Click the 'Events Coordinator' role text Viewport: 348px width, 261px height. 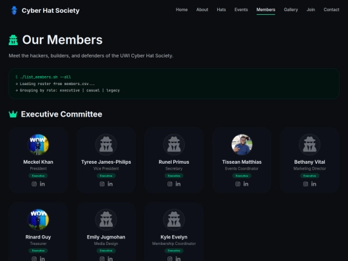pyautogui.click(x=242, y=169)
